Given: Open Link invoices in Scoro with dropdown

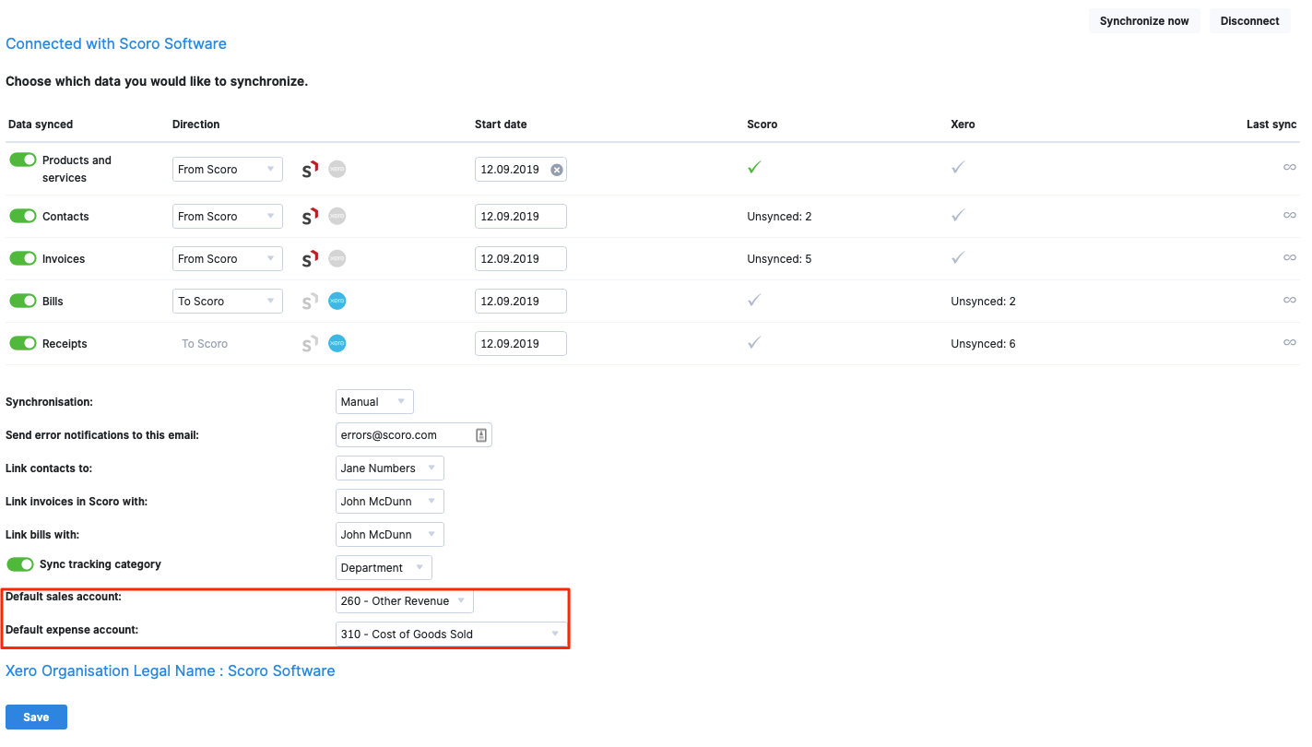Looking at the screenshot, I should click(390, 502).
